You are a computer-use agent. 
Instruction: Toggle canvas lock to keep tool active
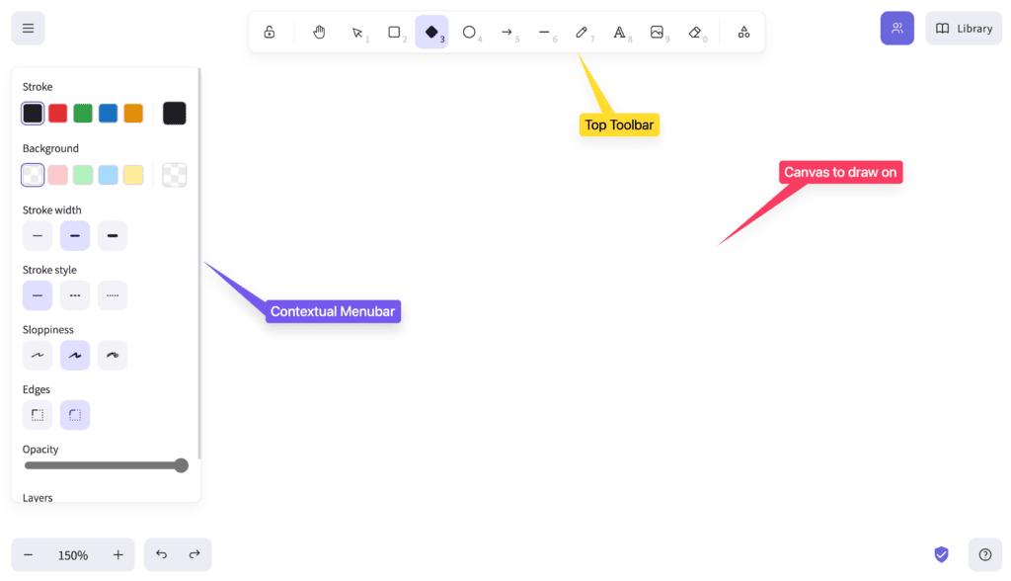pyautogui.click(x=269, y=32)
